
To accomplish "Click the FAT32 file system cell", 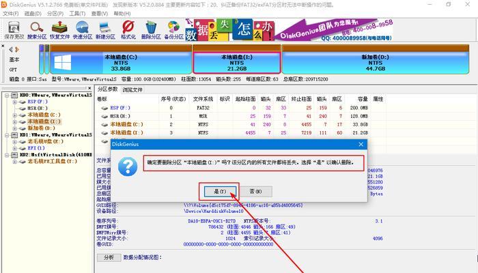I will 203,108.
